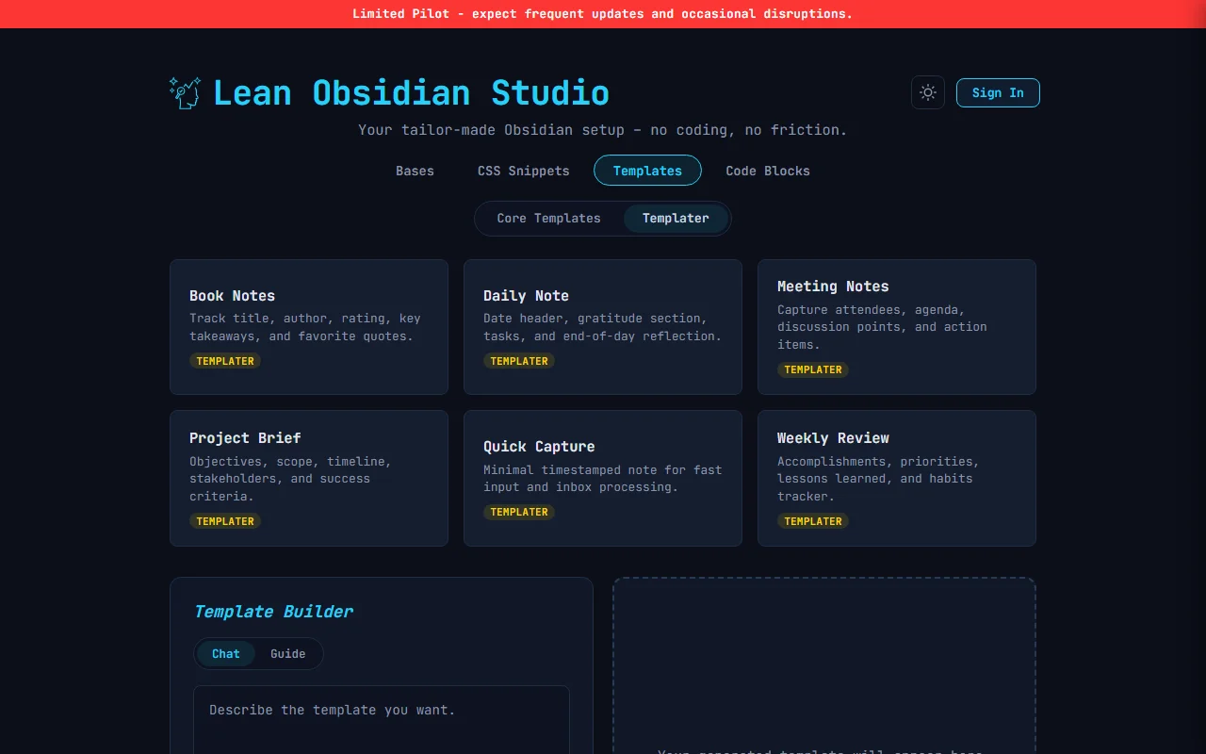
Task: Select the Templates navigation tab
Action: (647, 171)
